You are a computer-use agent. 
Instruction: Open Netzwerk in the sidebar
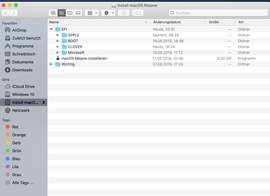click(x=24, y=110)
